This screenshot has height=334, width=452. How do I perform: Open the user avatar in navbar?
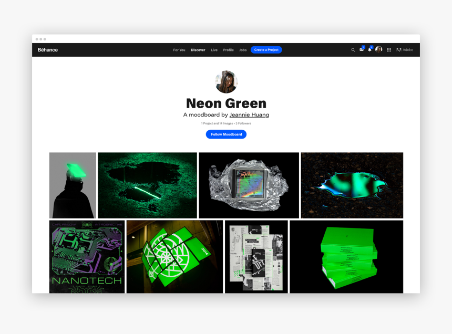click(378, 50)
